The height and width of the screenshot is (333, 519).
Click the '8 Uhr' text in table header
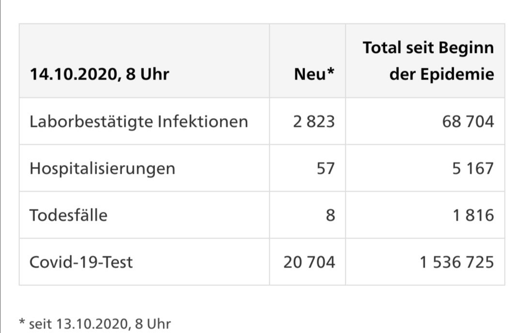tap(148, 74)
